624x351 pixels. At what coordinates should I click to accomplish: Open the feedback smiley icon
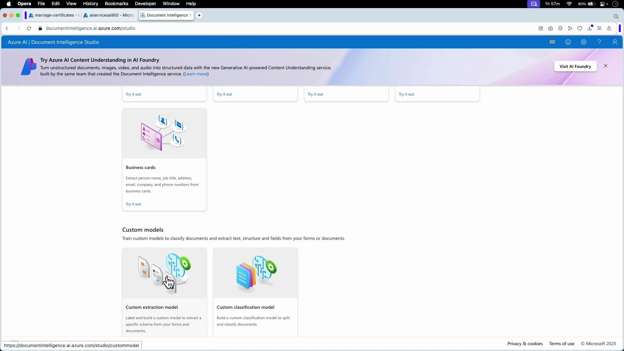[568, 42]
